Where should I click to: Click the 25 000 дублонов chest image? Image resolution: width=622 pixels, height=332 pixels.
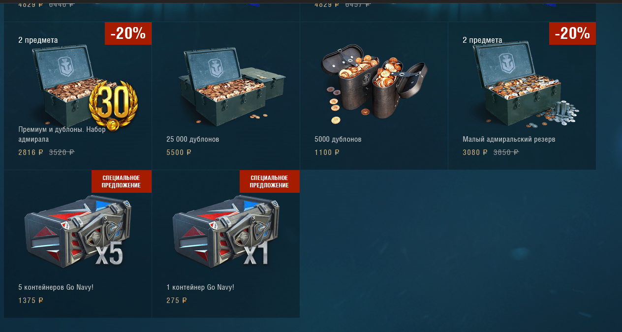pyautogui.click(x=230, y=85)
